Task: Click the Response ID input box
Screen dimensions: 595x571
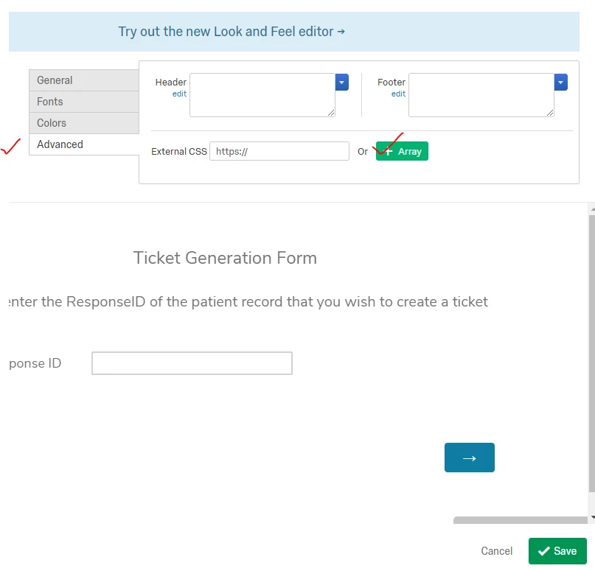Action: point(191,362)
